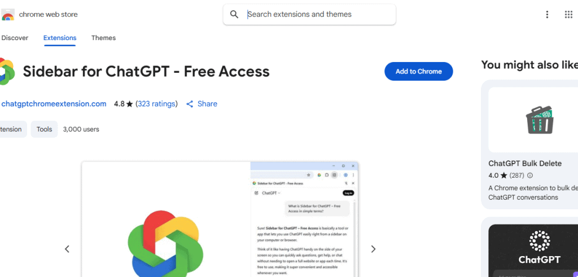Show the previous screenshot with left arrow
Viewport: 578px width, 277px height.
[67, 249]
